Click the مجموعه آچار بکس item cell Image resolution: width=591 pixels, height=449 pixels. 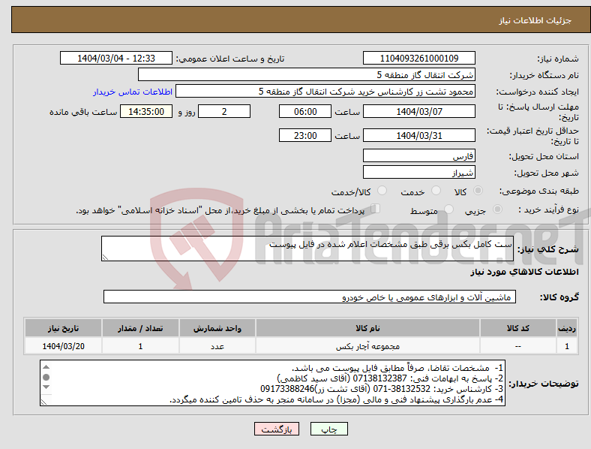tap(367, 346)
